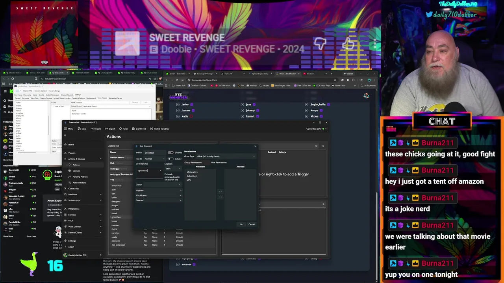
Task: Play the javier voice preview on TTS Monster
Action: (x=178, y=105)
